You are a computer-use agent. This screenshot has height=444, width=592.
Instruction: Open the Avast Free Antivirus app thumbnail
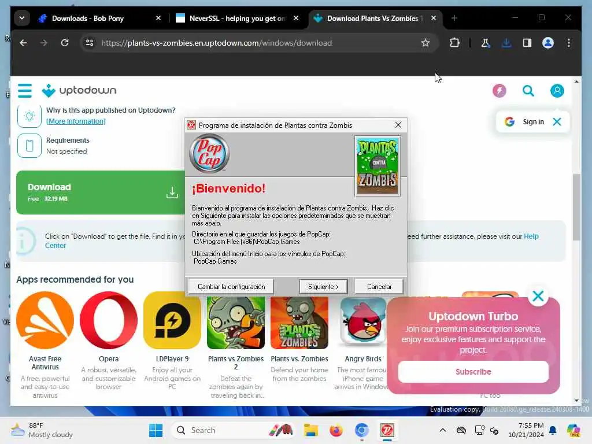45,320
